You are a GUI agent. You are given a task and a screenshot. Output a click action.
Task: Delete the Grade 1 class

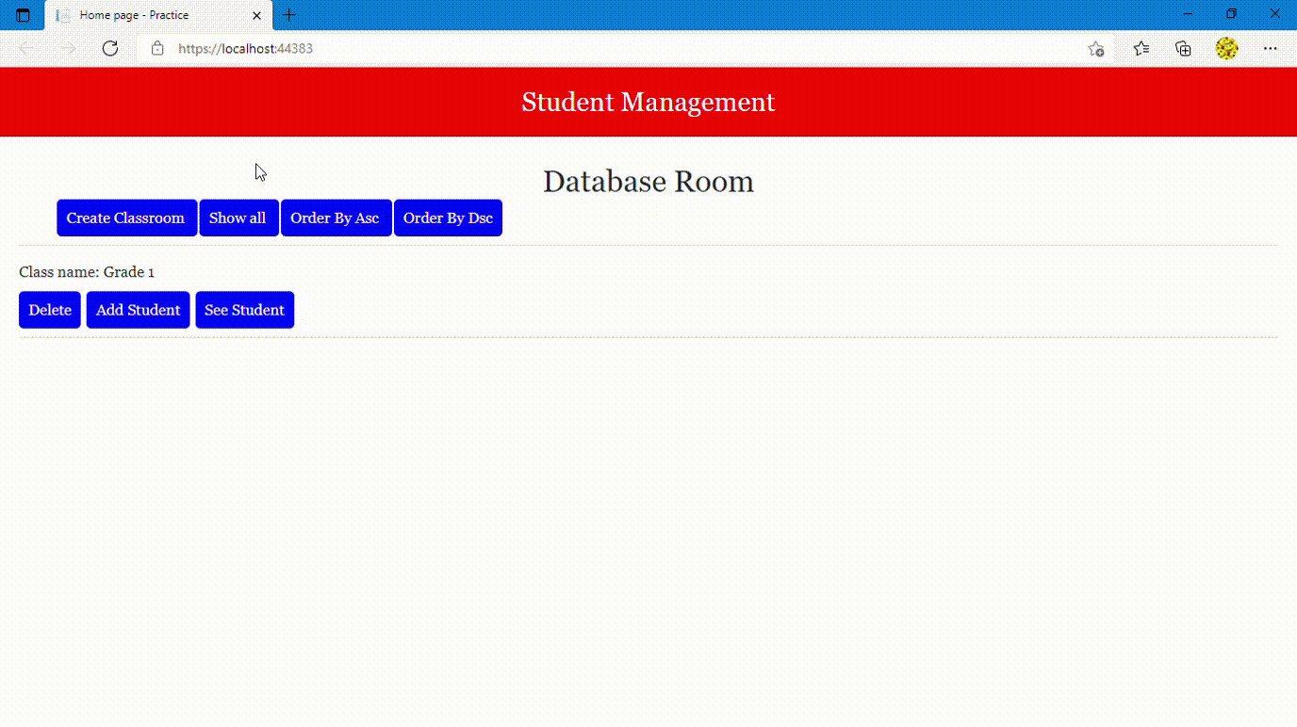tap(49, 309)
